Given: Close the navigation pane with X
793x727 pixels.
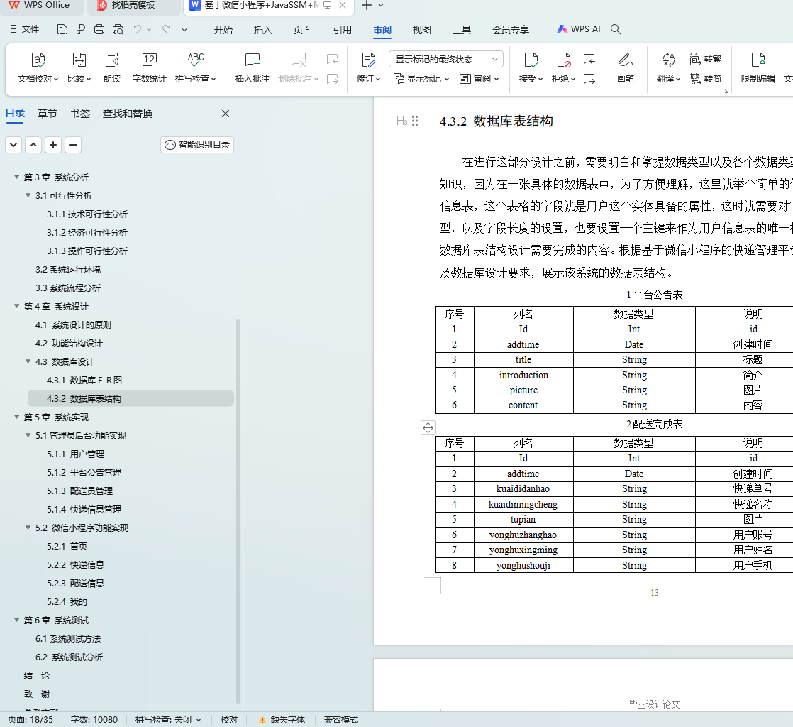Looking at the screenshot, I should coord(226,114).
